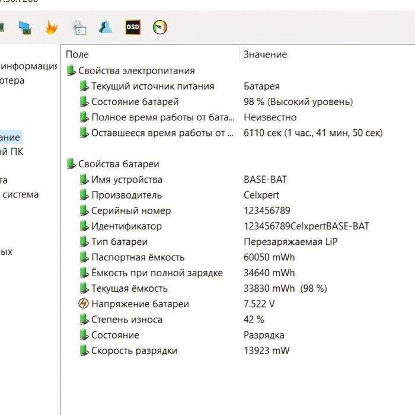
Task: Select the sidebar item ending in ПК
Action: coord(12,152)
